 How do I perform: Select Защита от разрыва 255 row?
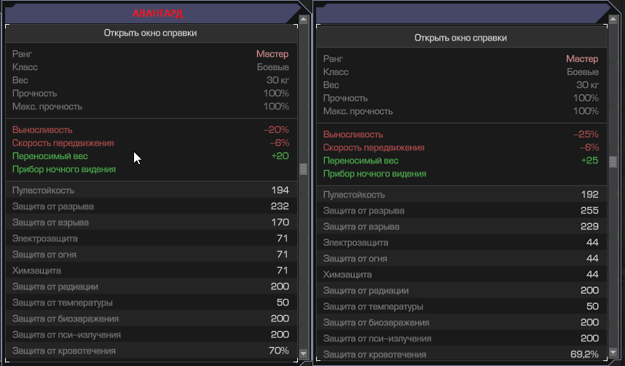[x=462, y=210]
